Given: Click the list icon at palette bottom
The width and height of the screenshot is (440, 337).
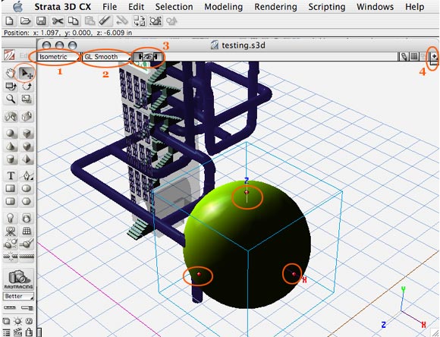Looking at the screenshot, I should [7, 332].
